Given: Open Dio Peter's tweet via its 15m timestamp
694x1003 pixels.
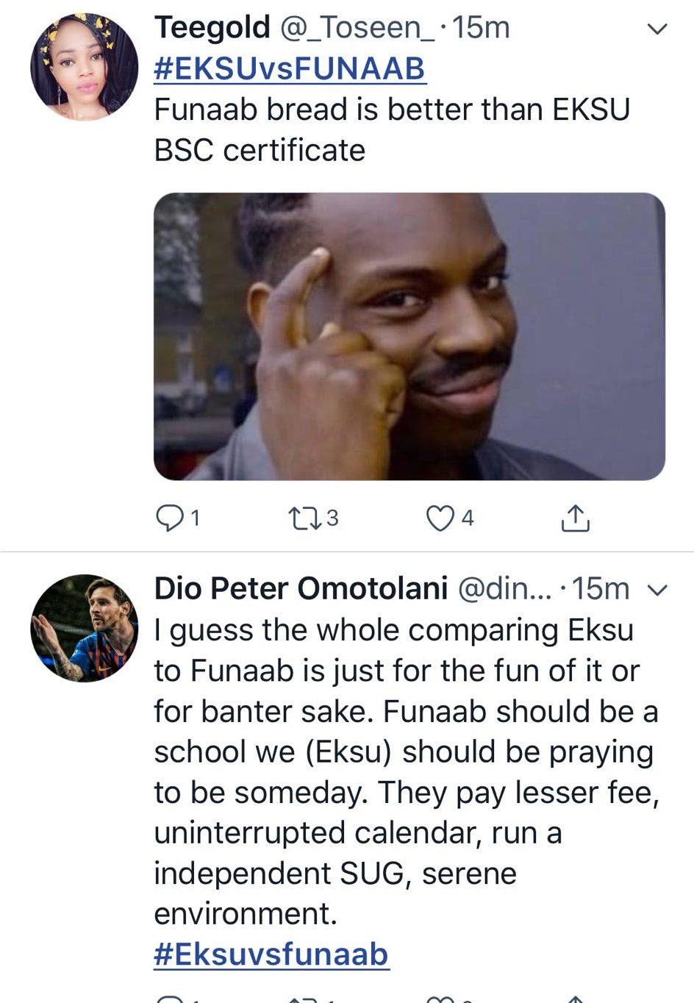Looking at the screenshot, I should pos(601,588).
